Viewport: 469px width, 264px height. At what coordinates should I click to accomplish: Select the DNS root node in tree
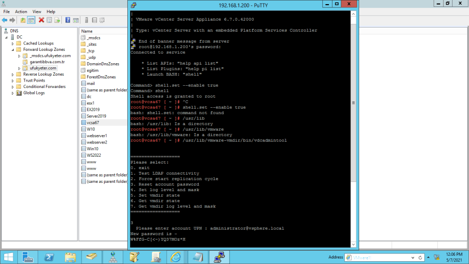coord(14,31)
